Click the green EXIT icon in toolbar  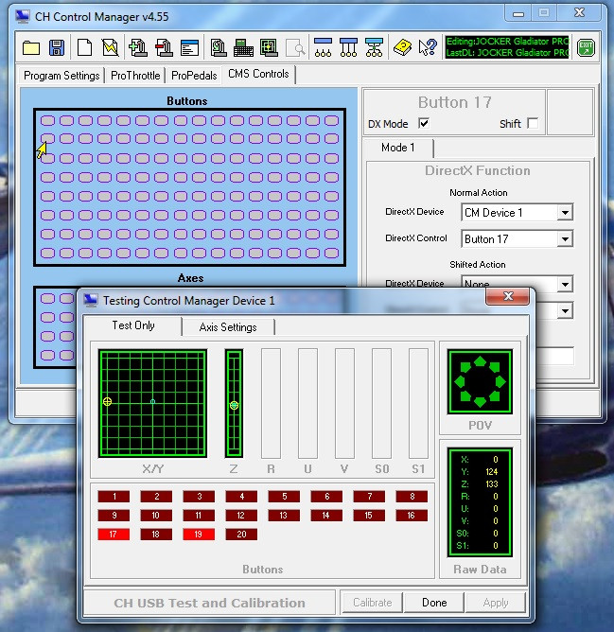586,47
